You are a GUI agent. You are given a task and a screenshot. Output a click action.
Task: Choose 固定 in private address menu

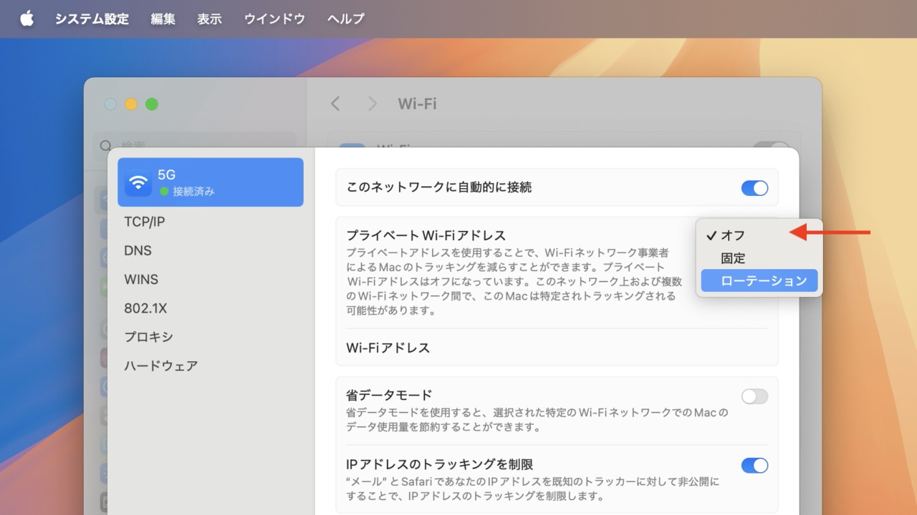pyautogui.click(x=759, y=258)
